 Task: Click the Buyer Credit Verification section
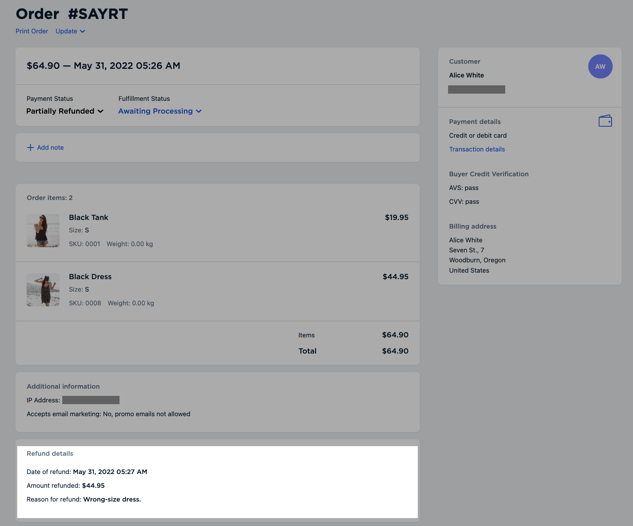489,174
